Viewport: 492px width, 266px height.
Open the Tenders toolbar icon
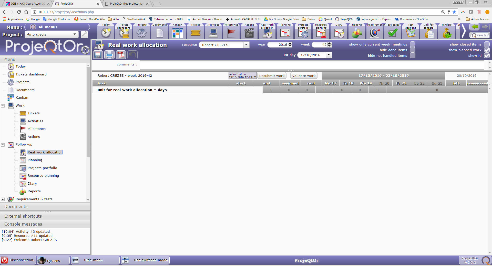446,31
